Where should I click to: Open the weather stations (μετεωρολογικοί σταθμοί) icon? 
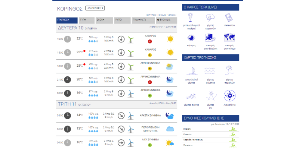191,18
